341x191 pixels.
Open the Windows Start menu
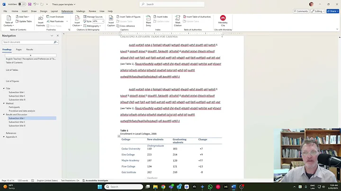point(99,187)
